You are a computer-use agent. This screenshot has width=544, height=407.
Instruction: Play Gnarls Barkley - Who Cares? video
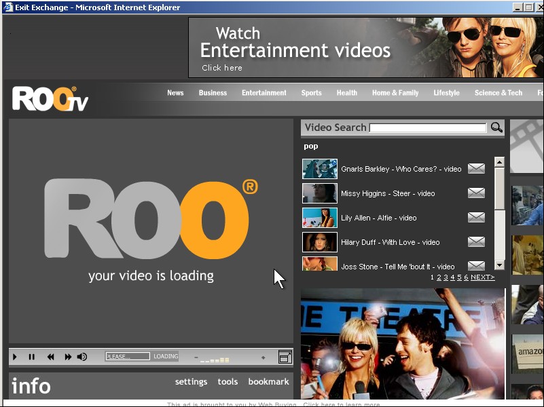tap(401, 169)
